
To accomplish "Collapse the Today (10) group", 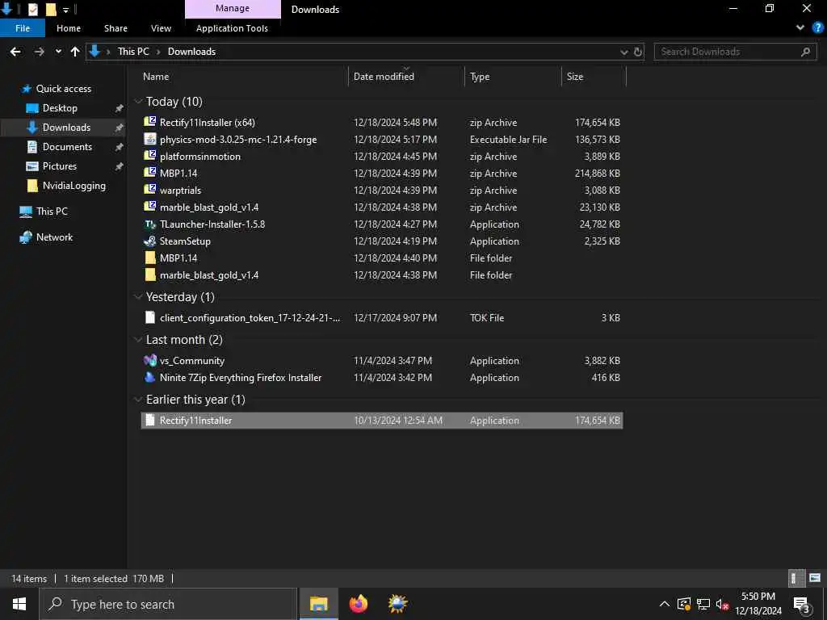I will tap(138, 101).
